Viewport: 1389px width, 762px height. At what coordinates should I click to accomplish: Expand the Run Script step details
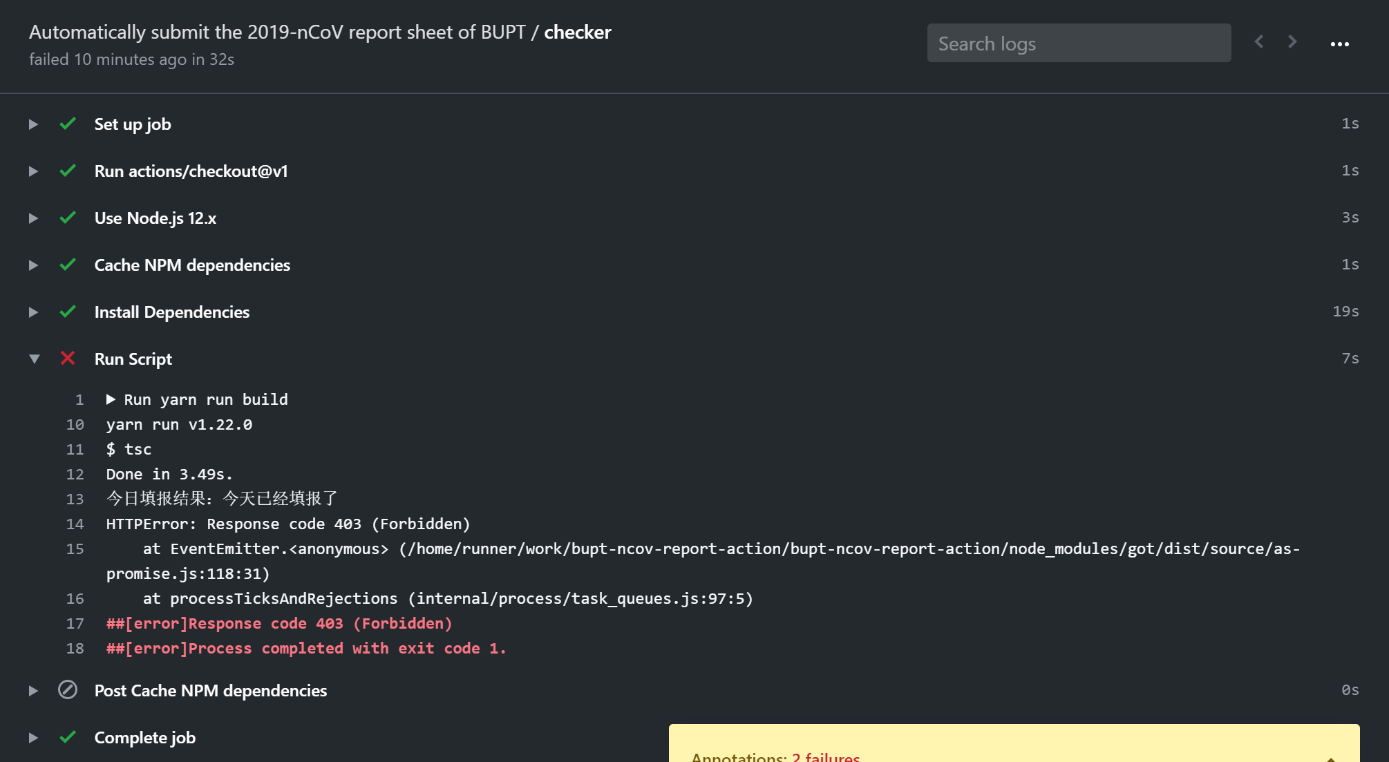pos(34,359)
